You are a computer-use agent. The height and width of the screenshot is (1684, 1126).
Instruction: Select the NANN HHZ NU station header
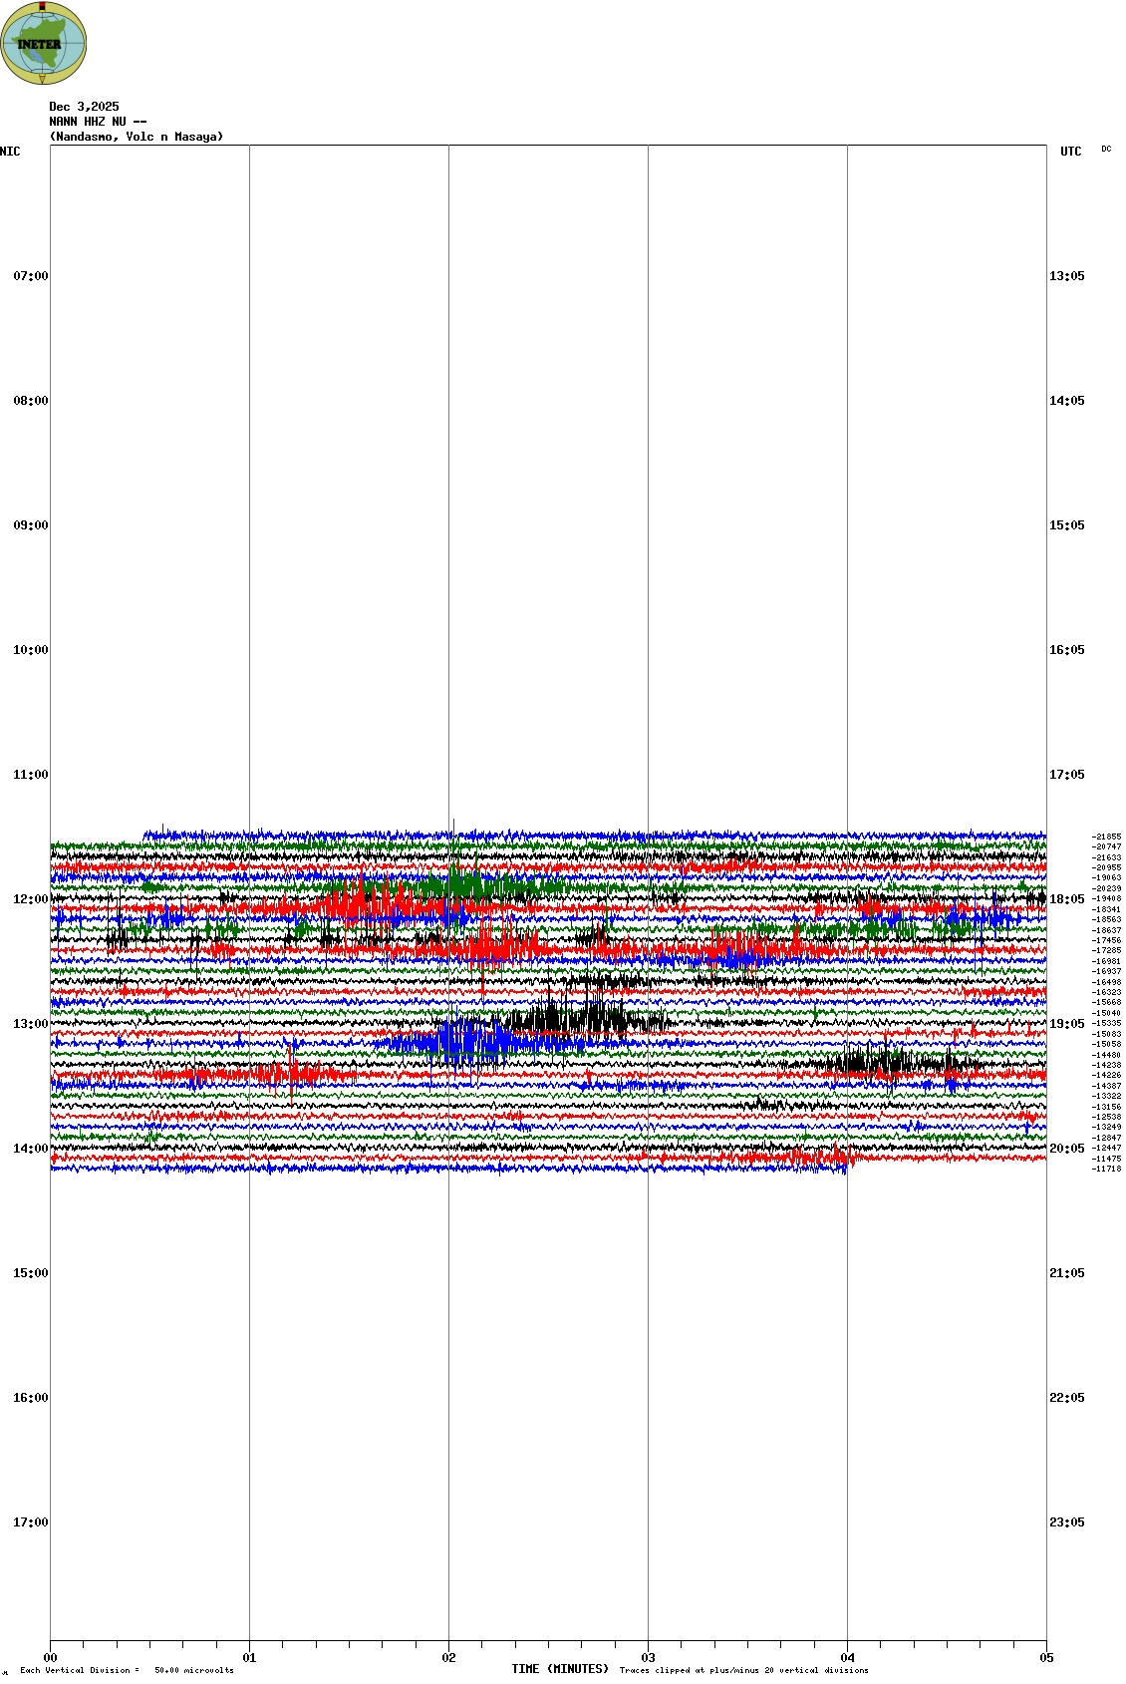point(98,122)
